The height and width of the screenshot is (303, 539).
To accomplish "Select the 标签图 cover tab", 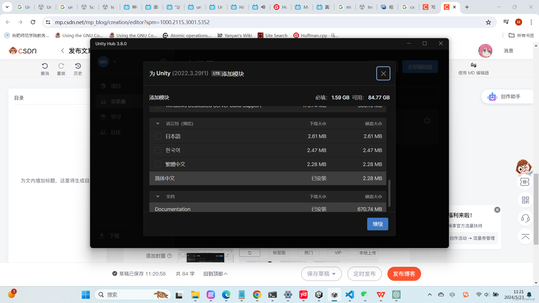I will click(x=279, y=253).
